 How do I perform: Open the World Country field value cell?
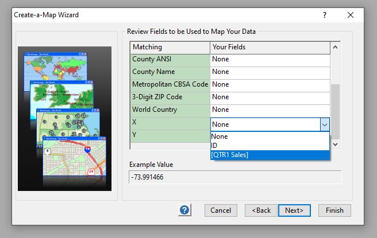270,110
